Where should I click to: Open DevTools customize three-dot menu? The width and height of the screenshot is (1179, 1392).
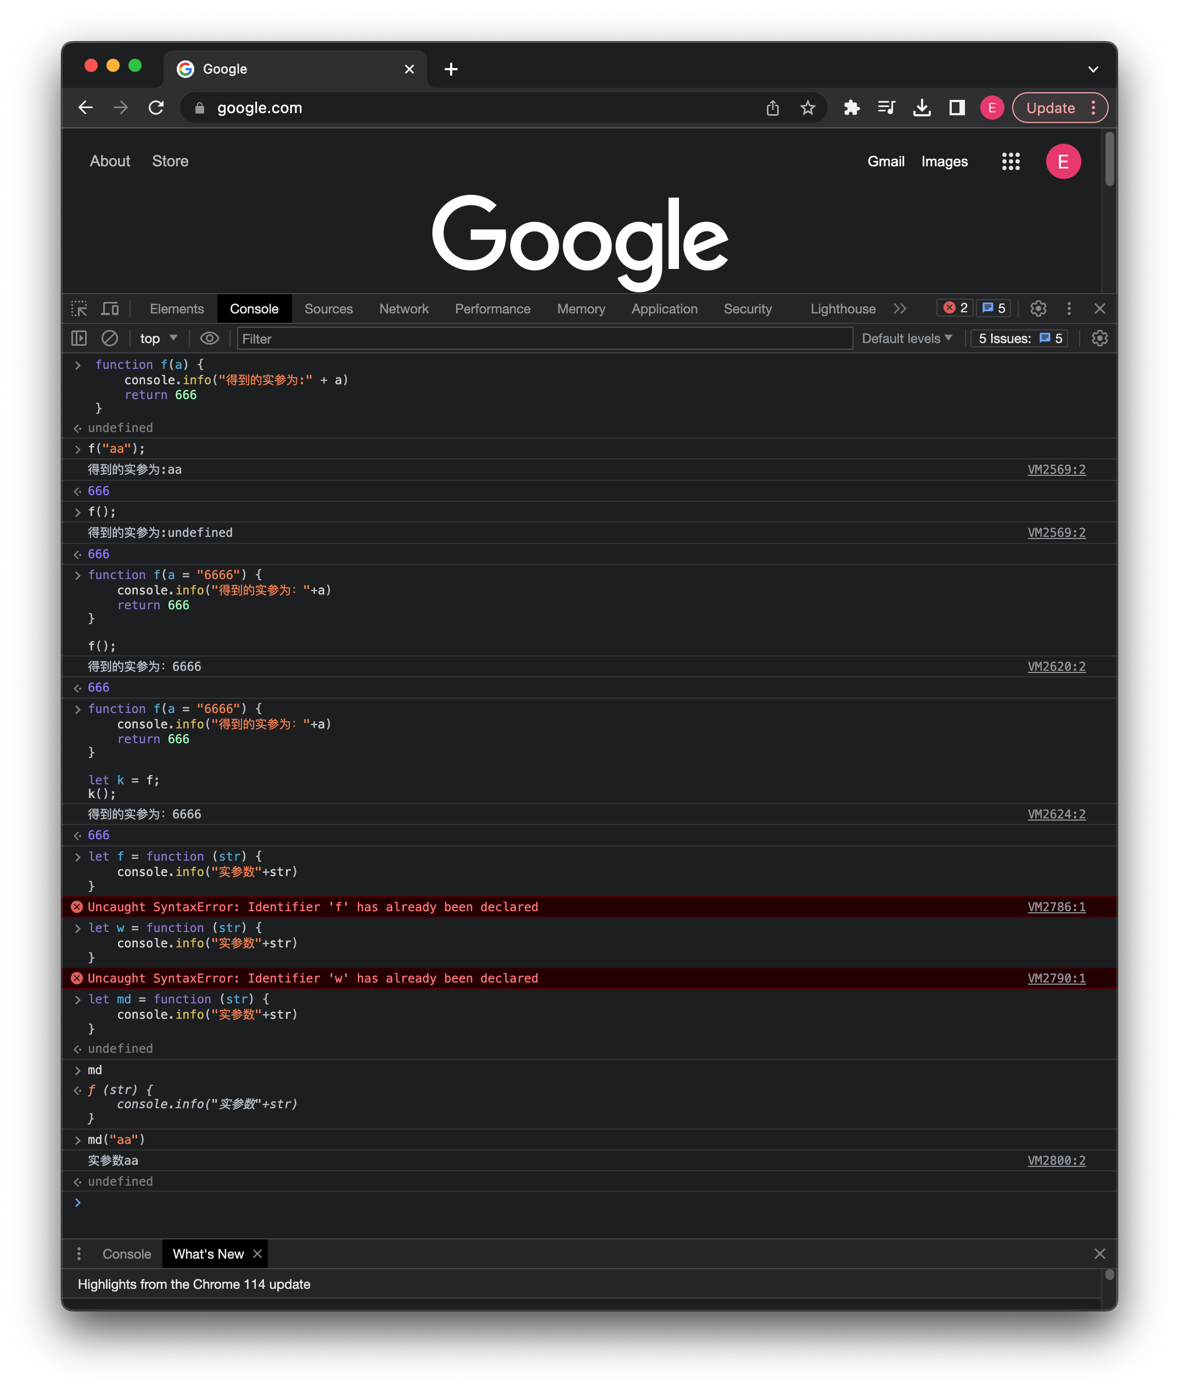point(1069,308)
